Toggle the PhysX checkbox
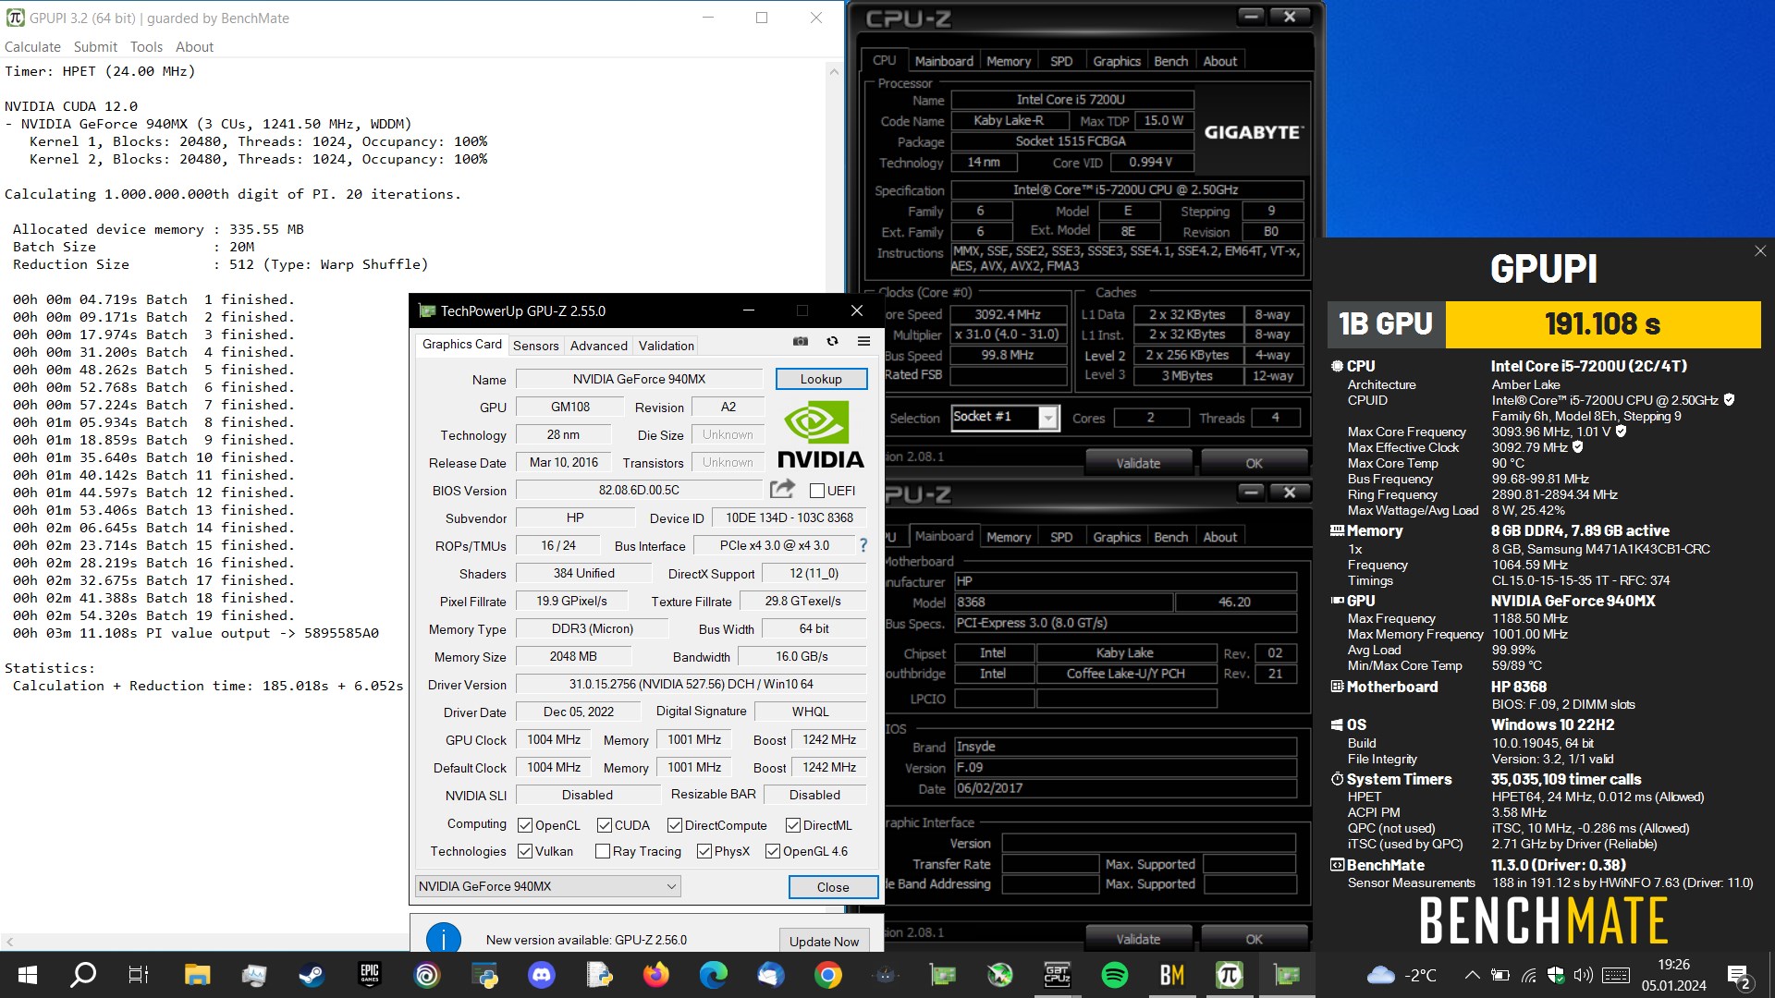Screen dimensions: 1775x998 [x=704, y=851]
